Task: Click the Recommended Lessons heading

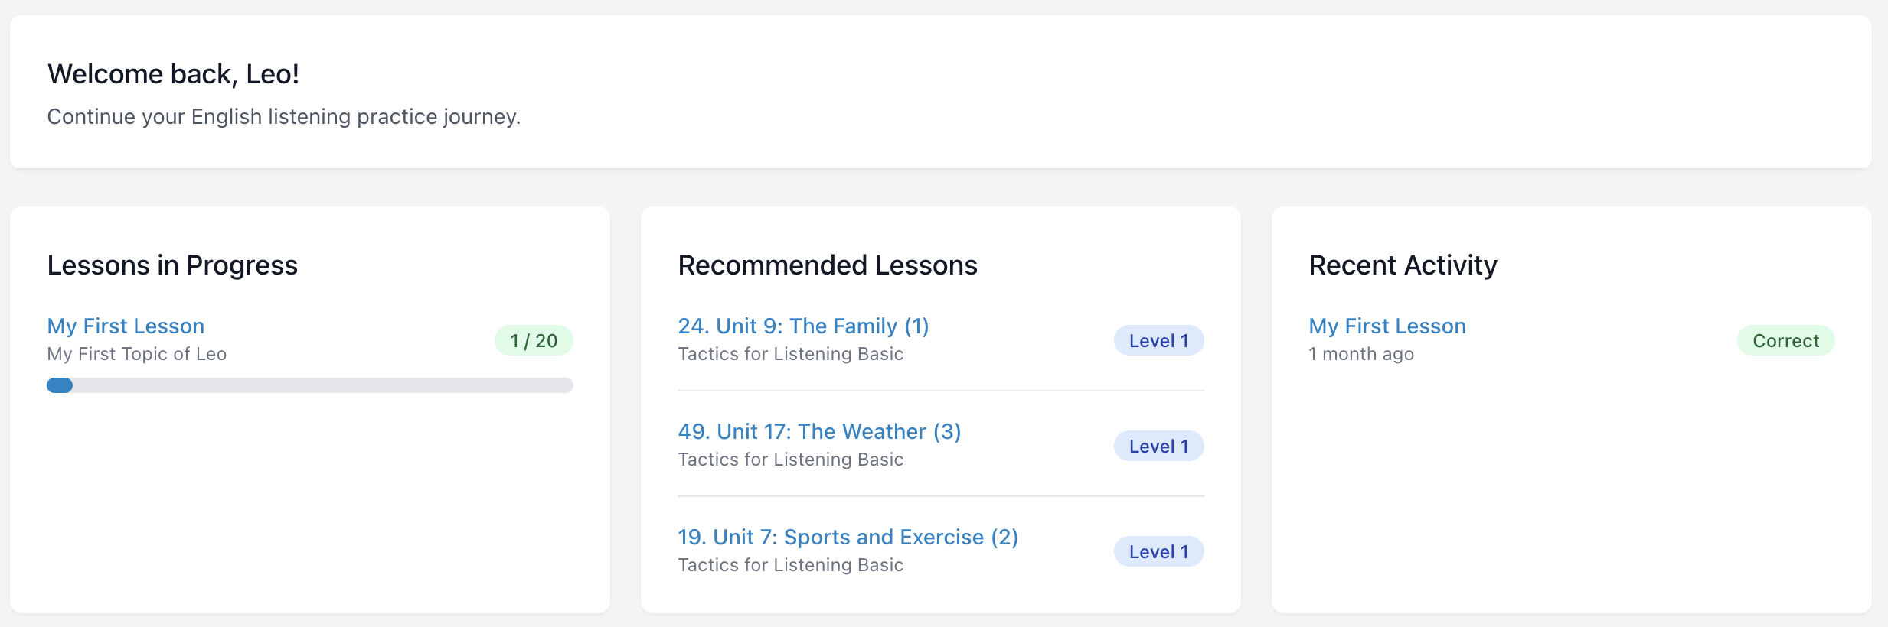Action: coord(828,265)
